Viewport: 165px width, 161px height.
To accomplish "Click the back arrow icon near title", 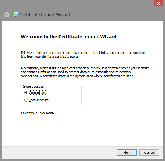I will tap(7, 15).
